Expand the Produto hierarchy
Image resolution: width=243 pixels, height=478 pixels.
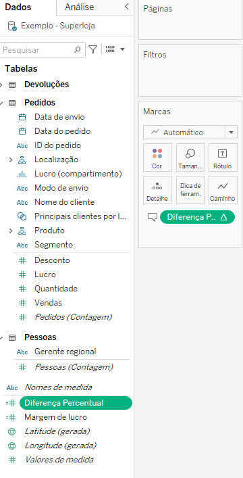point(11,231)
